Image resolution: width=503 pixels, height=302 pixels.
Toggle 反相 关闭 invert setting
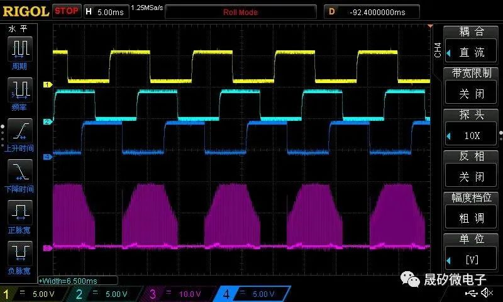coord(471,169)
